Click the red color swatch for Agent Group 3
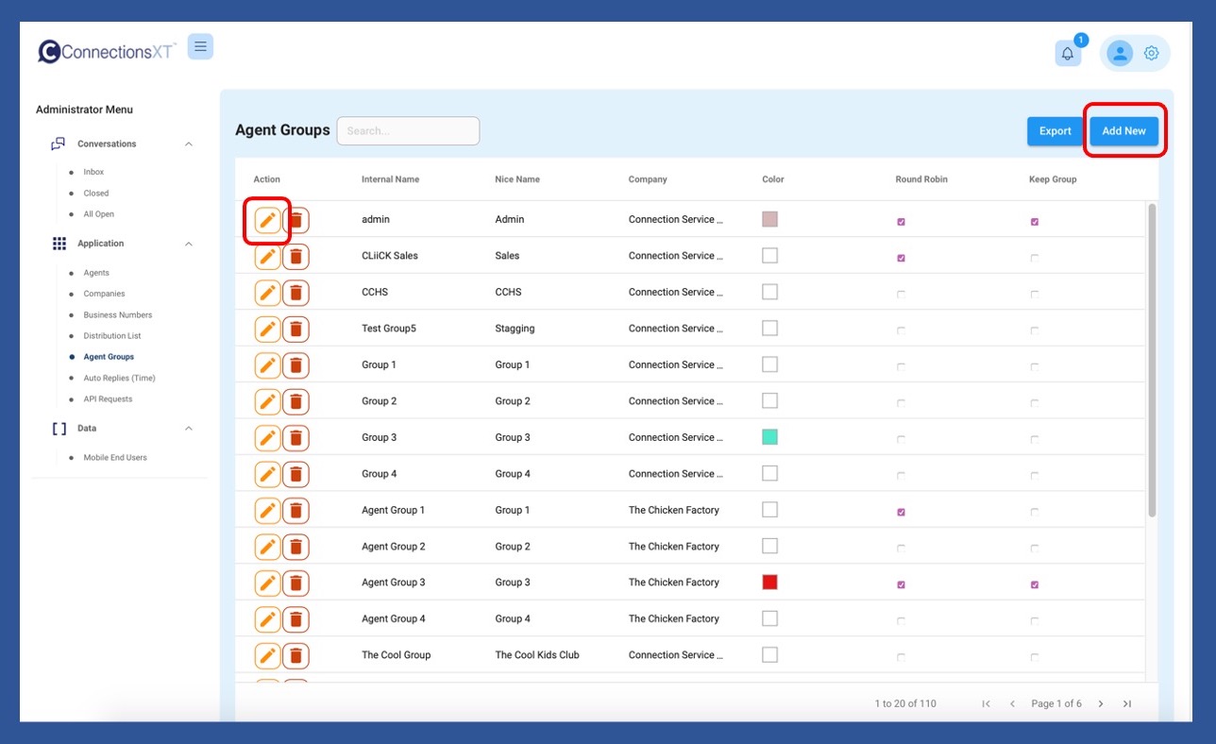Image resolution: width=1216 pixels, height=744 pixels. [769, 583]
